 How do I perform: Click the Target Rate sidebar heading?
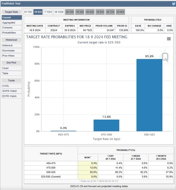point(11,12)
